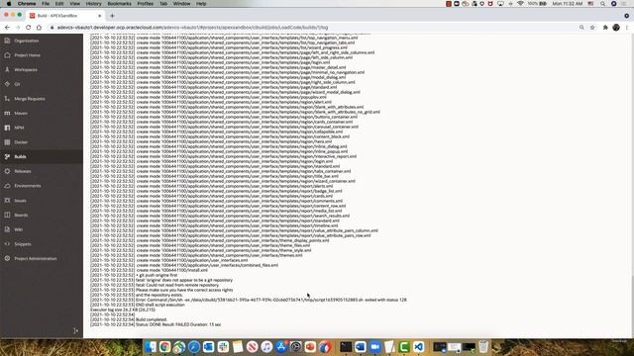
Task: Click the 'exited with status 128' error line
Action: (x=270, y=300)
